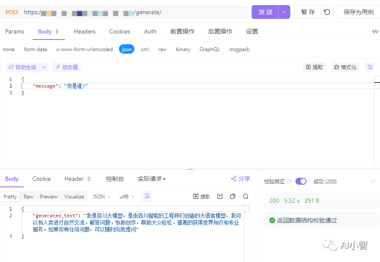The image size is (380, 262).
Task: Select the response Body tab
Action: 12,179
